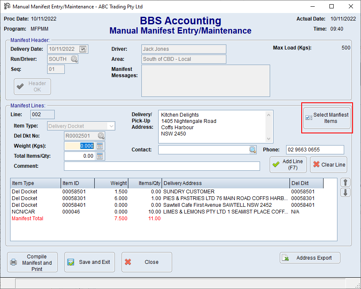The width and height of the screenshot is (361, 289).
Task: Click the Del Dkt No search icon
Action: click(101, 136)
